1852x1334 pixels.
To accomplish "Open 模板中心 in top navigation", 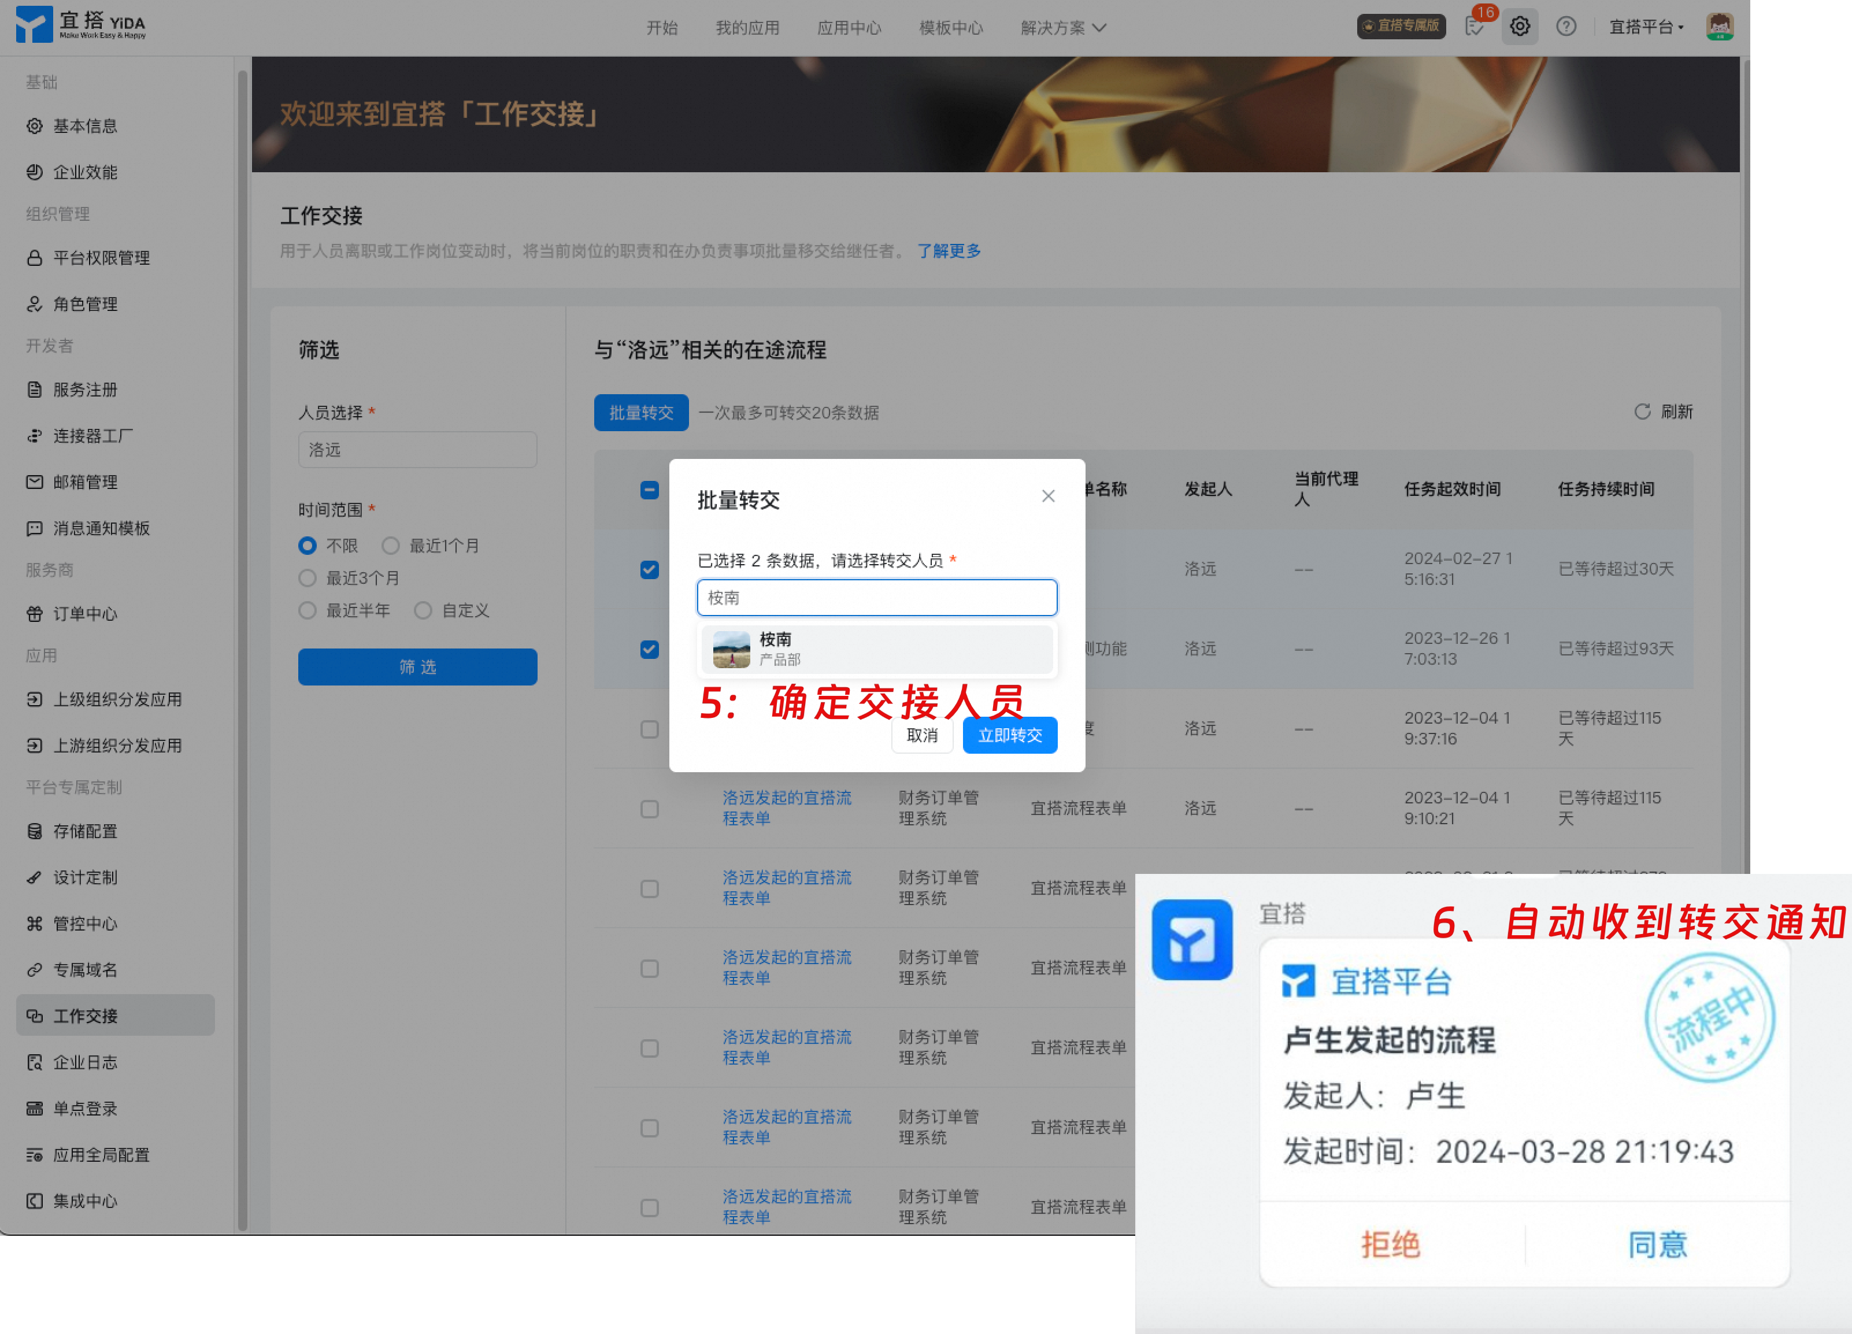I will (x=950, y=28).
